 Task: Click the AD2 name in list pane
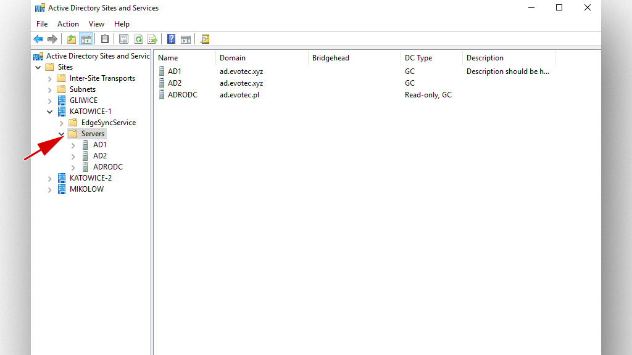click(x=175, y=83)
